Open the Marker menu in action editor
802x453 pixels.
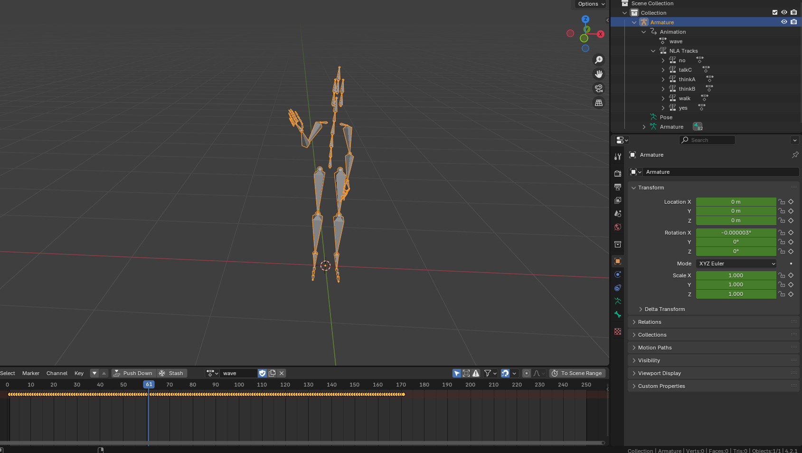point(31,373)
